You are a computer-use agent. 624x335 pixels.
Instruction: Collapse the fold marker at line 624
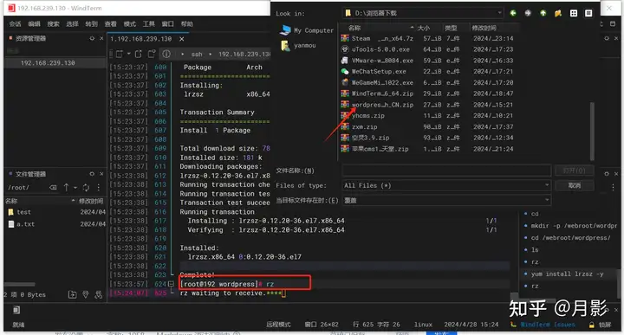171,284
